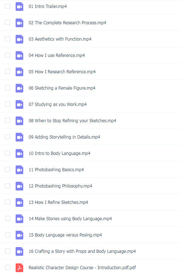Viewport: 181px width, 275px height.
Task: Check the box for 02 The Complete Research Process.mp4
Action: tap(8, 22)
